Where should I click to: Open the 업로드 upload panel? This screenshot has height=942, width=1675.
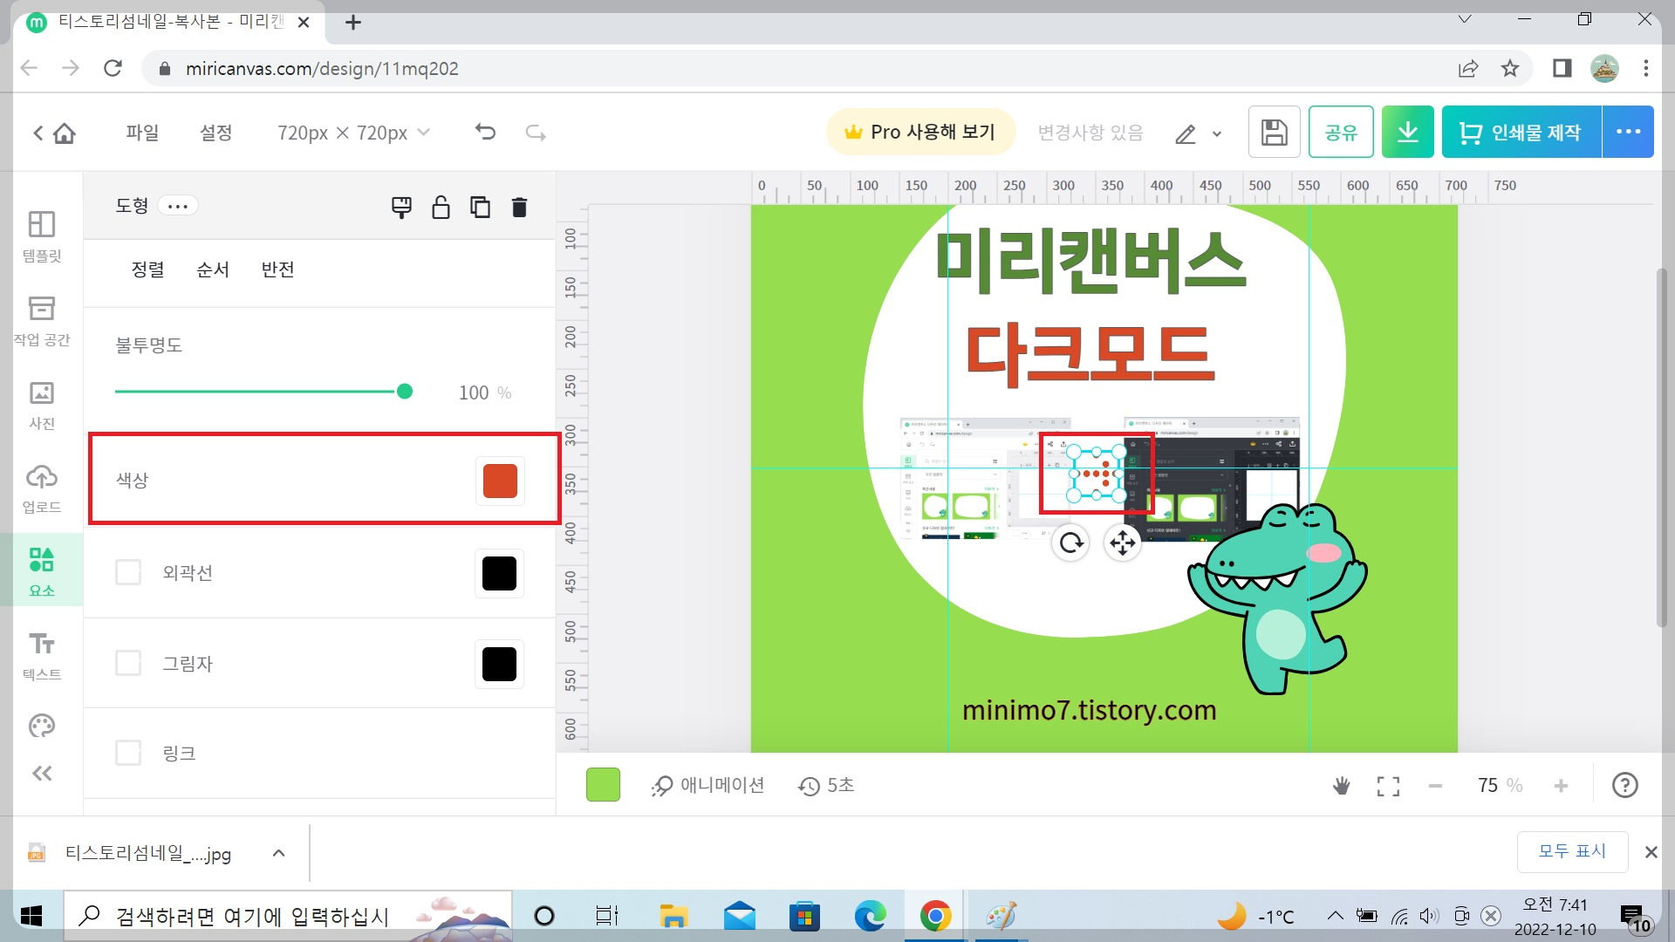(x=42, y=488)
